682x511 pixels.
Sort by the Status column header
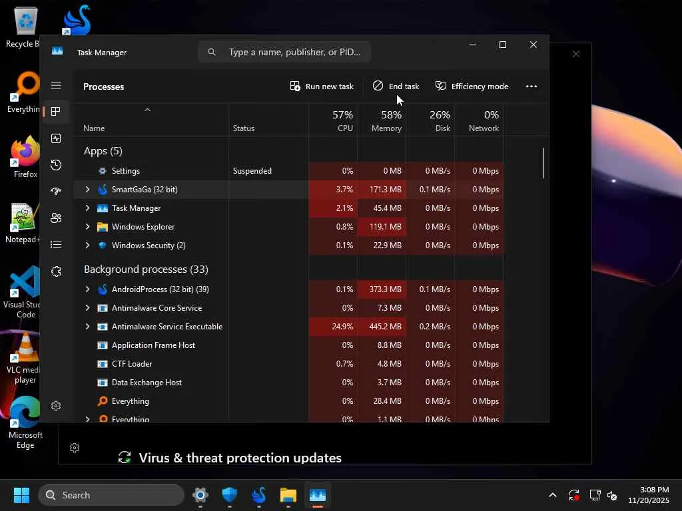click(x=244, y=128)
